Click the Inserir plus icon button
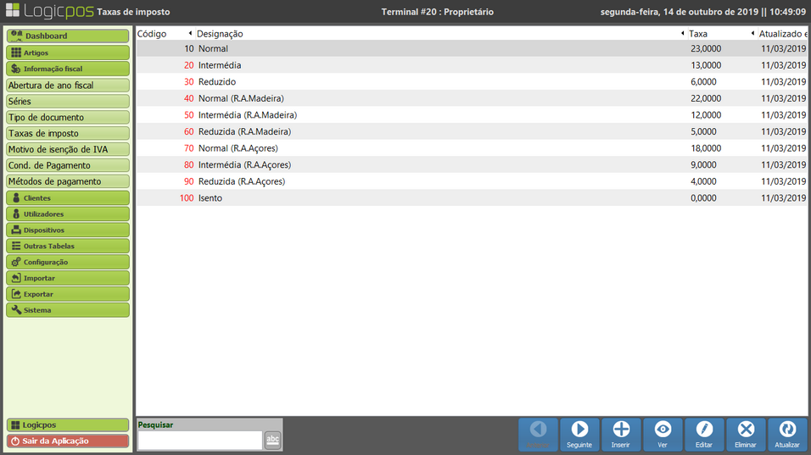The image size is (811, 455). tap(621, 434)
